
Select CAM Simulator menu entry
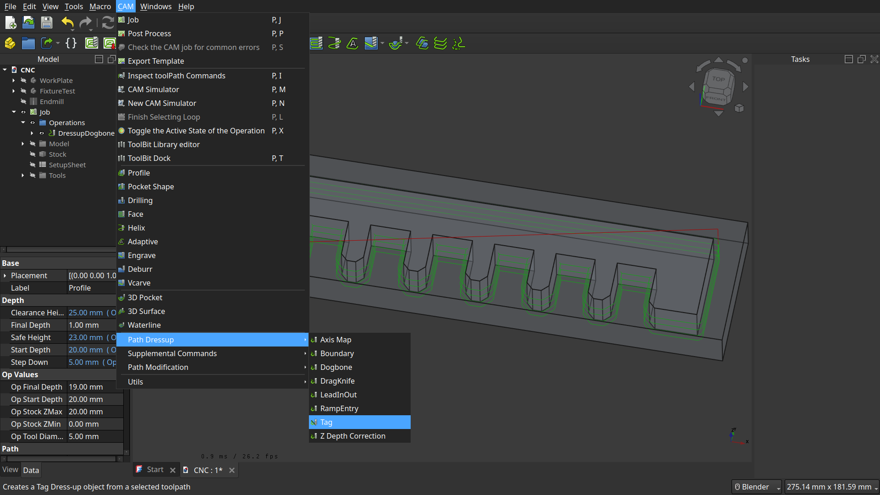213,89
